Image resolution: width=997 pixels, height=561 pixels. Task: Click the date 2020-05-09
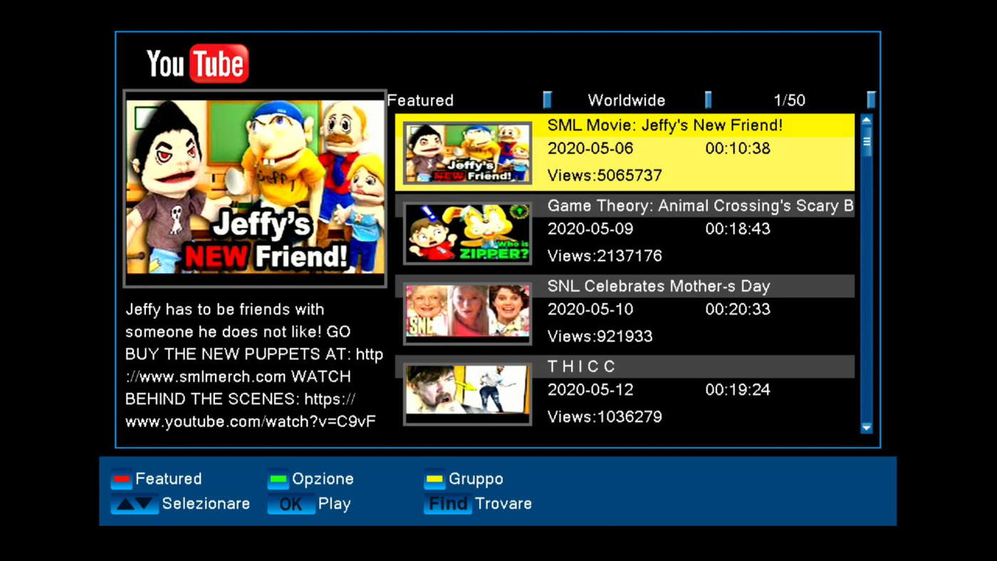[590, 229]
